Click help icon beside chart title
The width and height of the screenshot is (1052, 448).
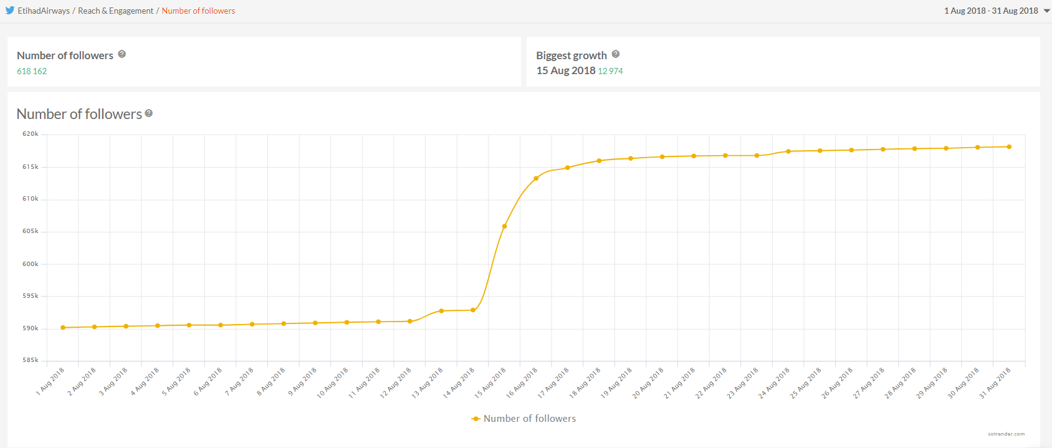[x=149, y=113]
